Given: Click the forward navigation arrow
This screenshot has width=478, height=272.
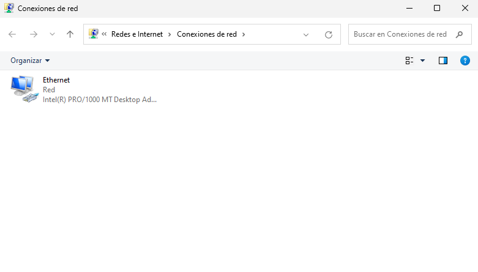Looking at the screenshot, I should tap(34, 34).
